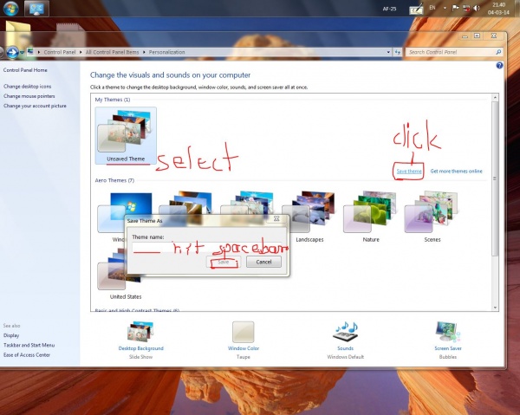Screen dimensions: 520x415
Task: Minimize the Personalization window
Action: pos(465,36)
